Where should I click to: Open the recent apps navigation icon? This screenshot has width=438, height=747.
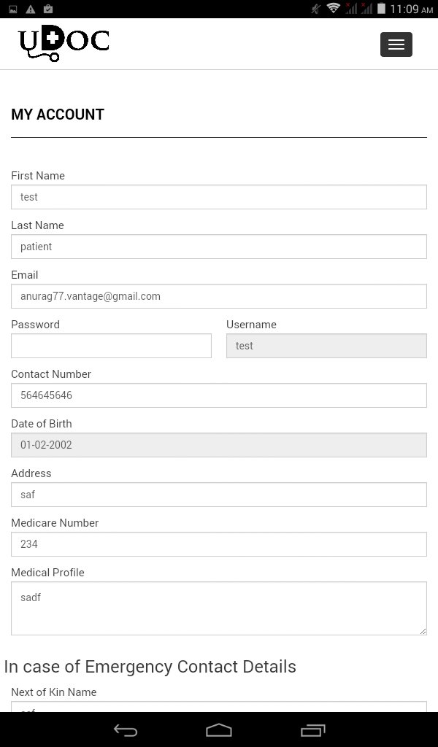312,729
